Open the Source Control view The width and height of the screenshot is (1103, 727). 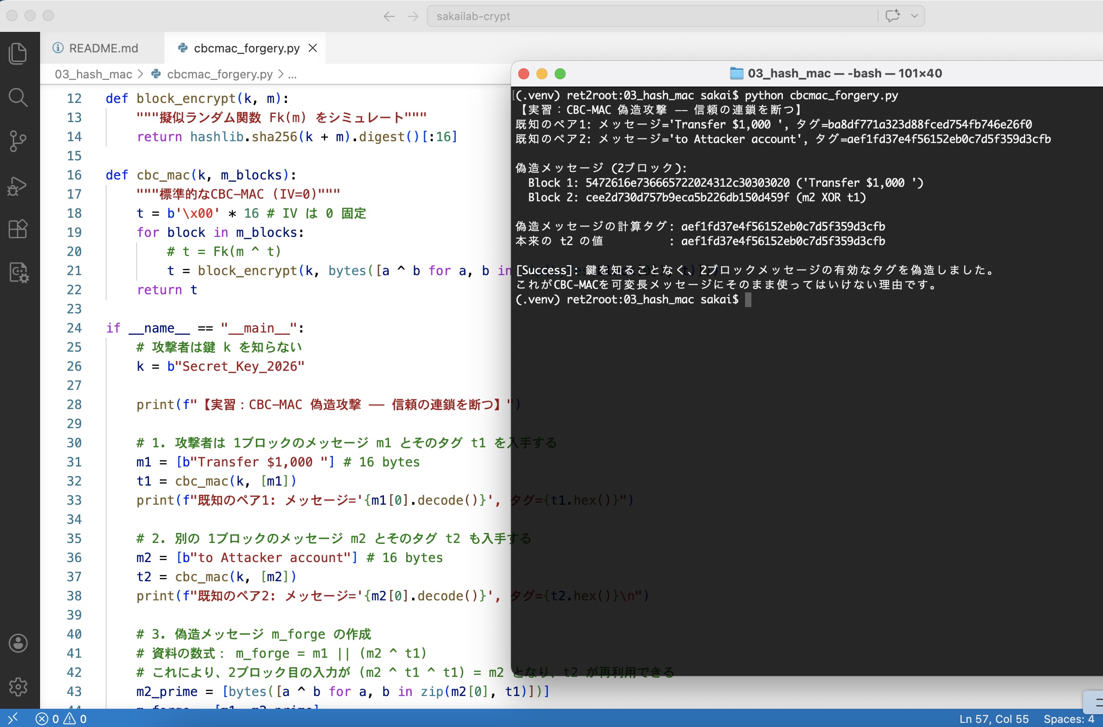[18, 141]
